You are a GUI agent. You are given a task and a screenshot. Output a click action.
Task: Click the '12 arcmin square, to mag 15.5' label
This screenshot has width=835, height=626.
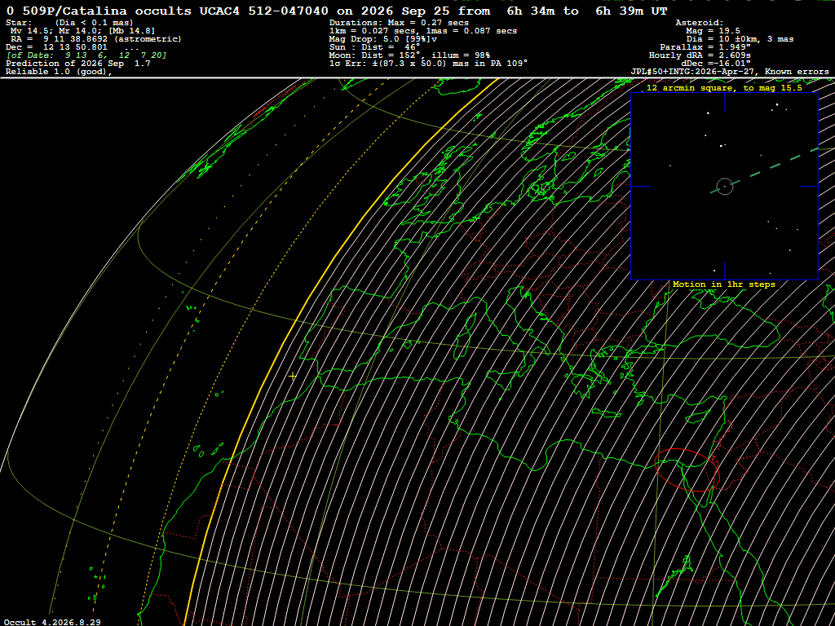coord(724,88)
